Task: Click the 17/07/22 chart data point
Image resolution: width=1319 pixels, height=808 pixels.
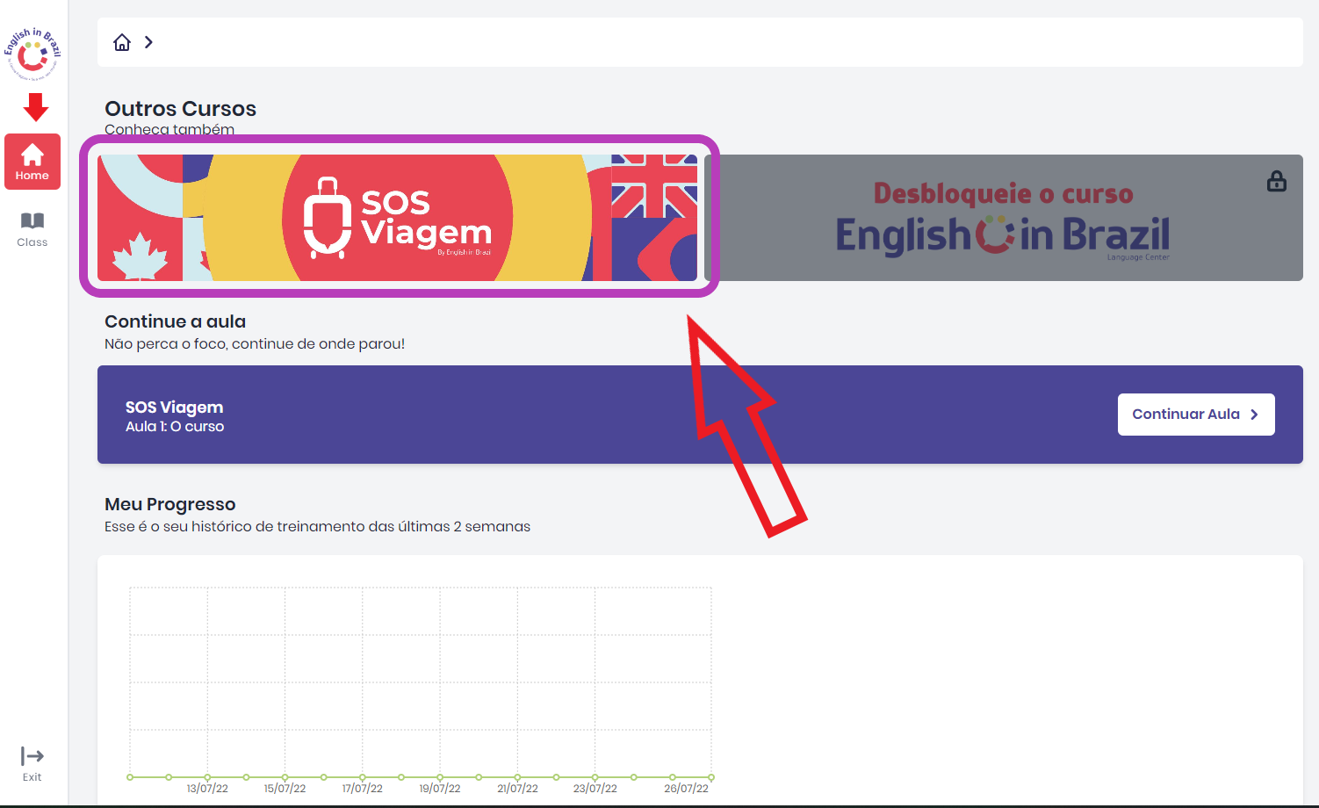Action: click(363, 777)
